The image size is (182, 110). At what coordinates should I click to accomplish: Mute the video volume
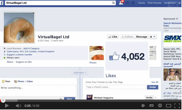18,106
